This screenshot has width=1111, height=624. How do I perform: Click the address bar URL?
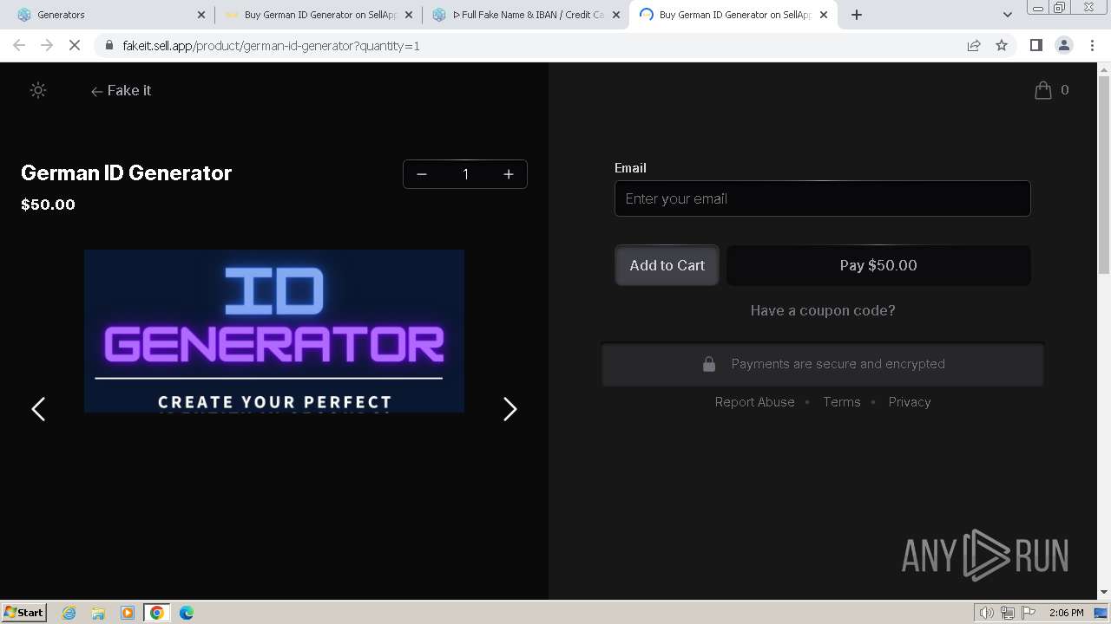271,45
